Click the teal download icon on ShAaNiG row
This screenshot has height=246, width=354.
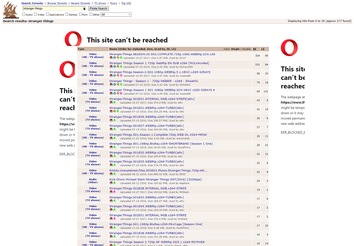[x=114, y=84]
